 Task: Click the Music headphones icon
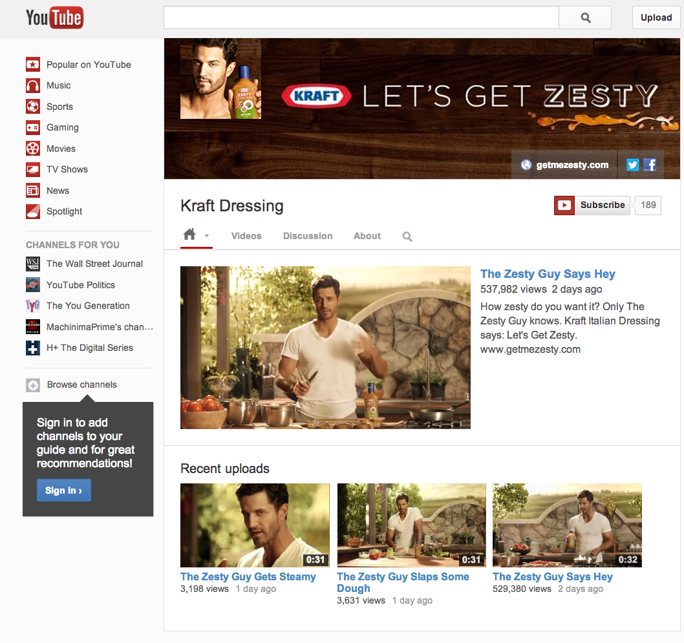[33, 85]
